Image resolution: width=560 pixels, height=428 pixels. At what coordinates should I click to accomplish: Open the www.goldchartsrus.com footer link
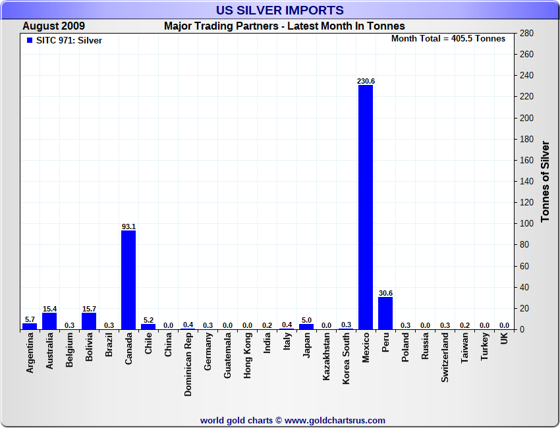[335, 420]
